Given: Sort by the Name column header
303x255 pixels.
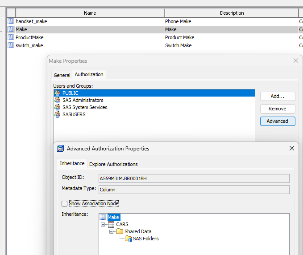Looking at the screenshot, I should (90, 13).
